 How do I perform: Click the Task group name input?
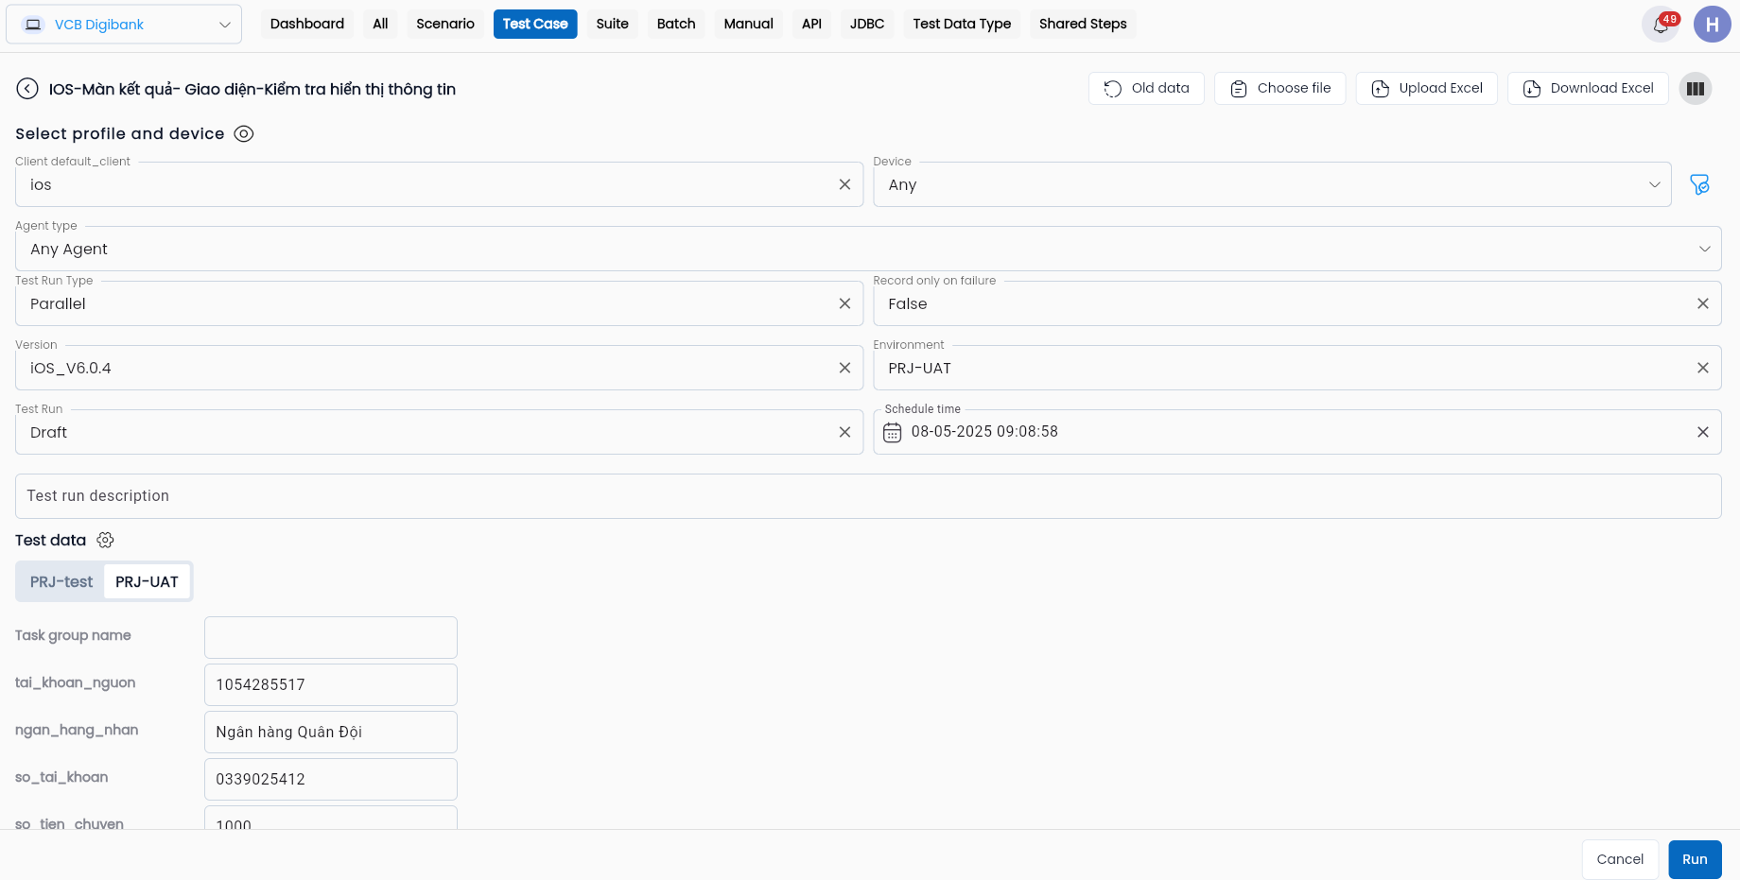(331, 638)
